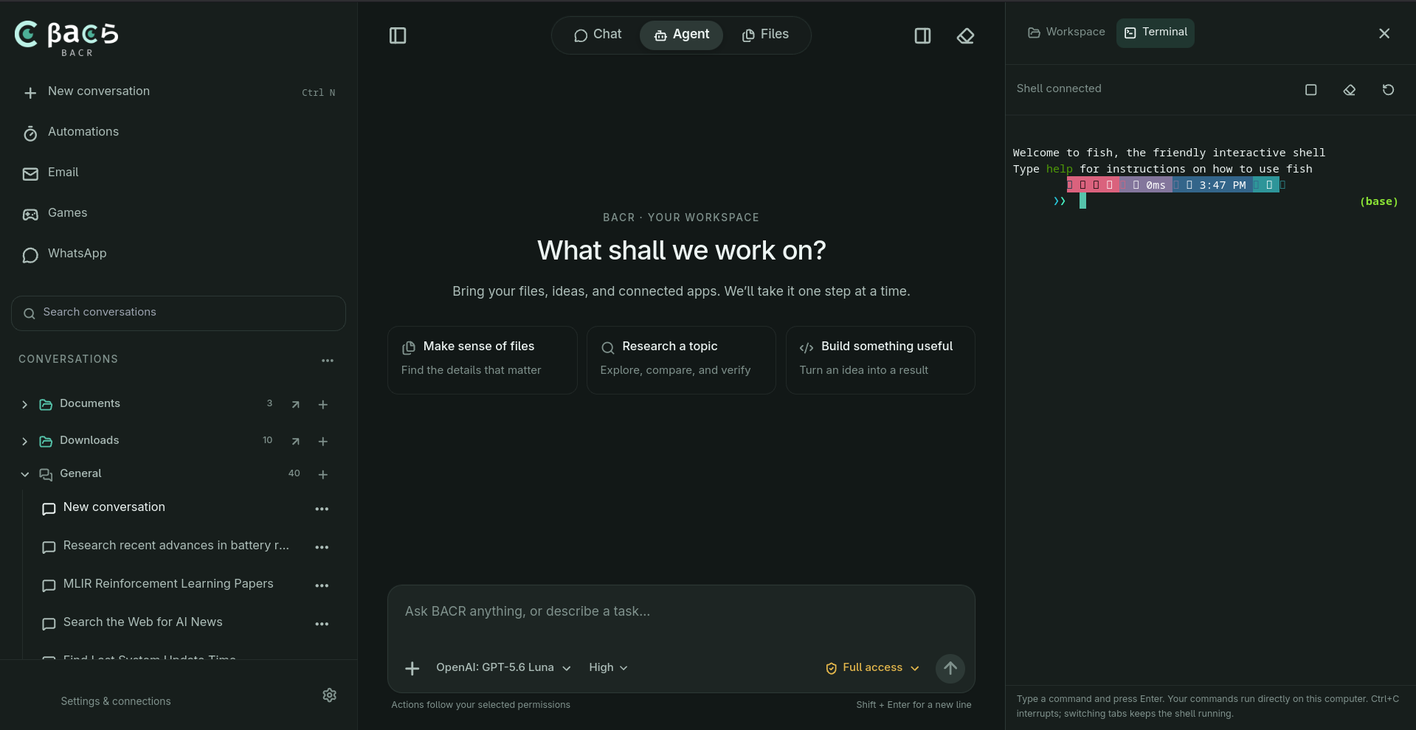Image resolution: width=1416 pixels, height=730 pixels.
Task: Restart the shell with the refresh icon
Action: click(x=1388, y=89)
